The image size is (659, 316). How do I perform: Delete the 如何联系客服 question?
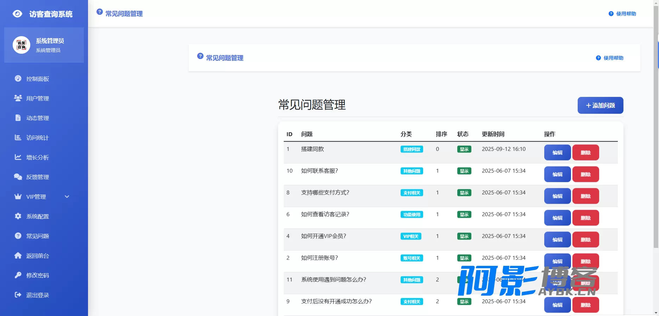tap(585, 174)
